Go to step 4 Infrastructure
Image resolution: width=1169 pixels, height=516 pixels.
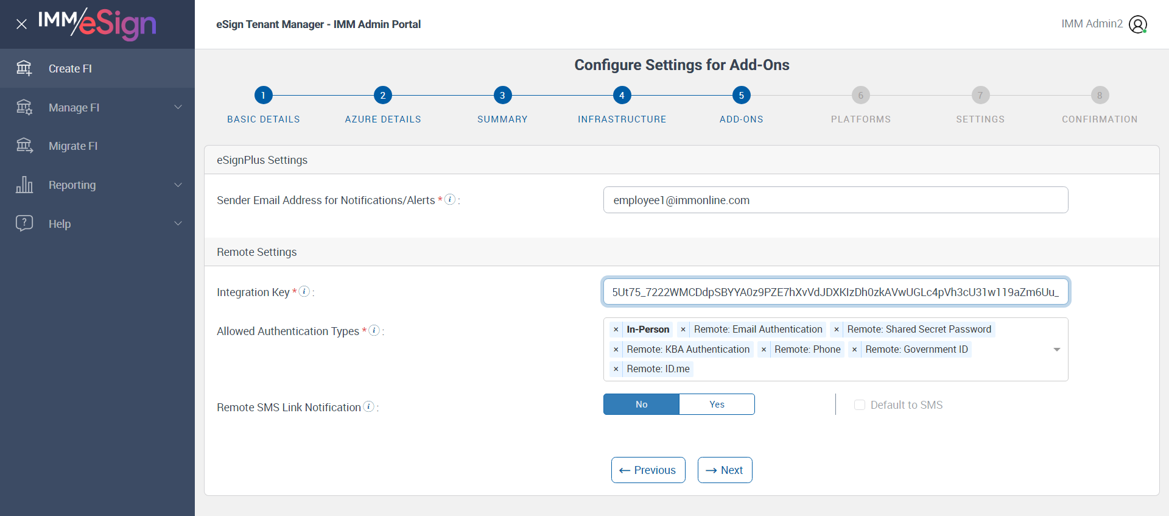pyautogui.click(x=622, y=96)
